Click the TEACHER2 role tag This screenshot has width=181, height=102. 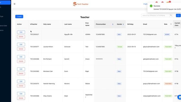click(x=168, y=84)
